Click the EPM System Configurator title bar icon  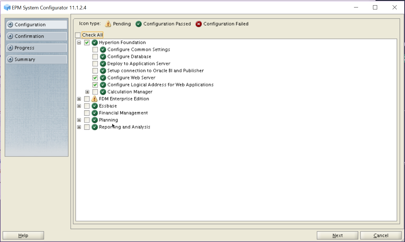coord(7,7)
